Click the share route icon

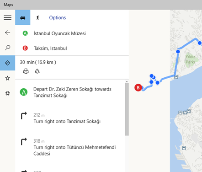click(37, 71)
